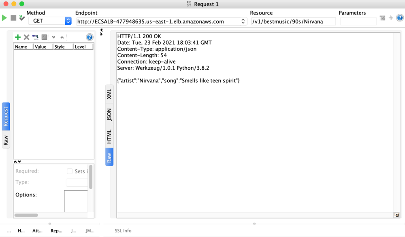Toggle the Sets checkbox in the parameter details

tap(70, 171)
